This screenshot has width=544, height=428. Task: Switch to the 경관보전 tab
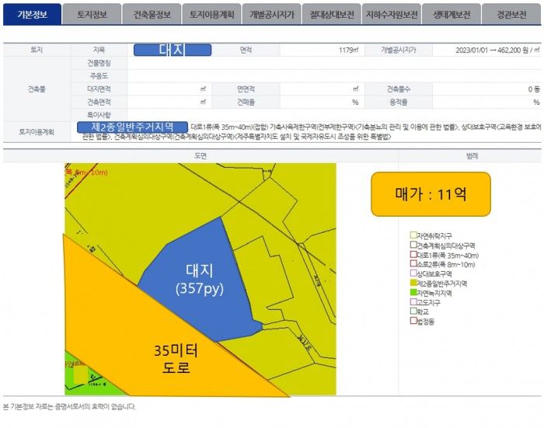511,14
